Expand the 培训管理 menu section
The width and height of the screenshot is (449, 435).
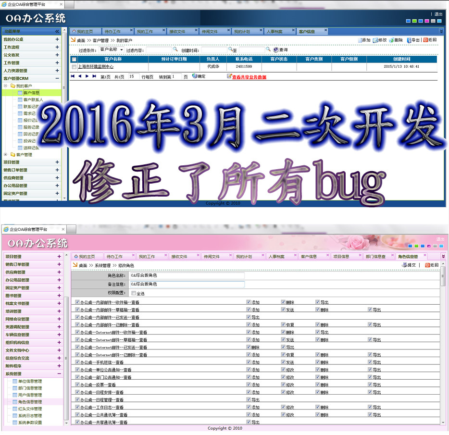click(59, 311)
